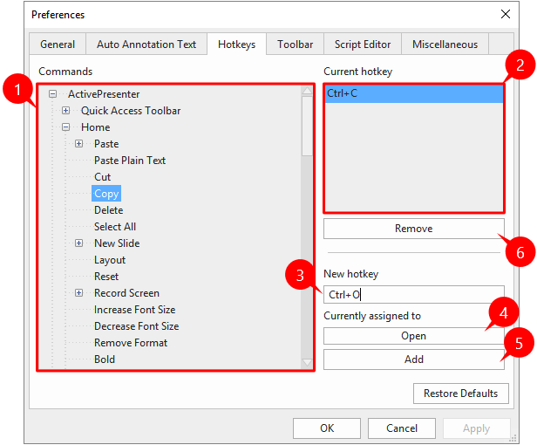Select the Bold command
Screen dimensions: 537x445
pyautogui.click(x=105, y=359)
